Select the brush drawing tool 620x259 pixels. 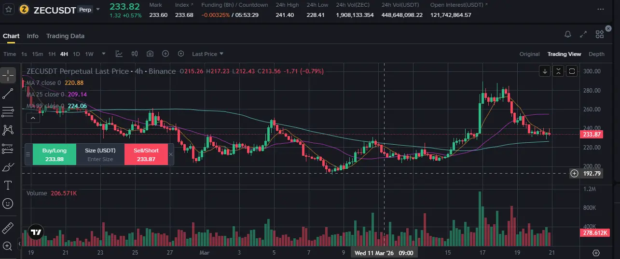point(8,167)
